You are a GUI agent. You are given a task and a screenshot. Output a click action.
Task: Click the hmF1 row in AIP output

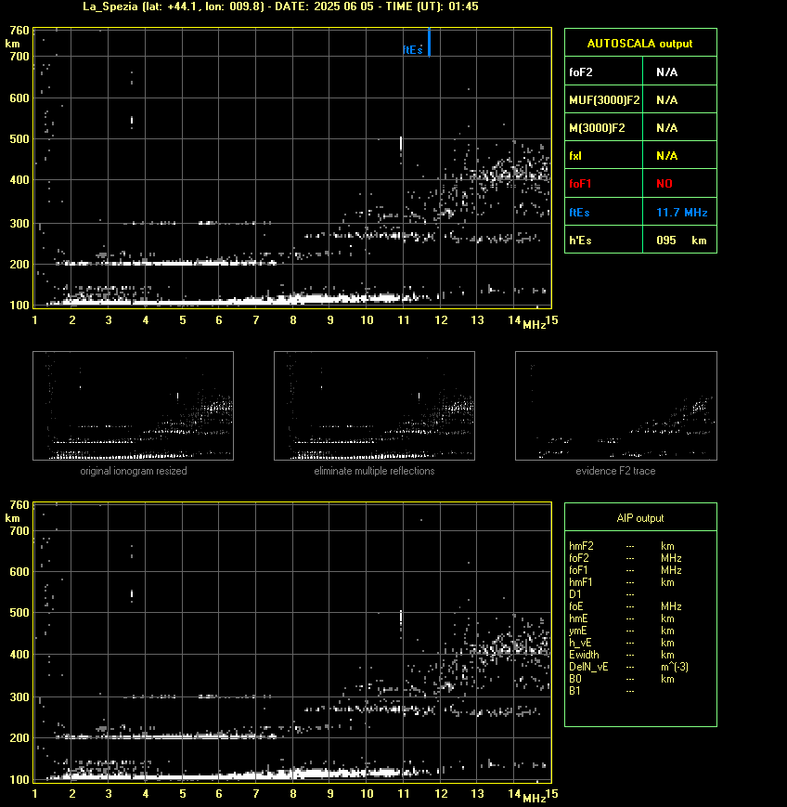tap(622, 582)
